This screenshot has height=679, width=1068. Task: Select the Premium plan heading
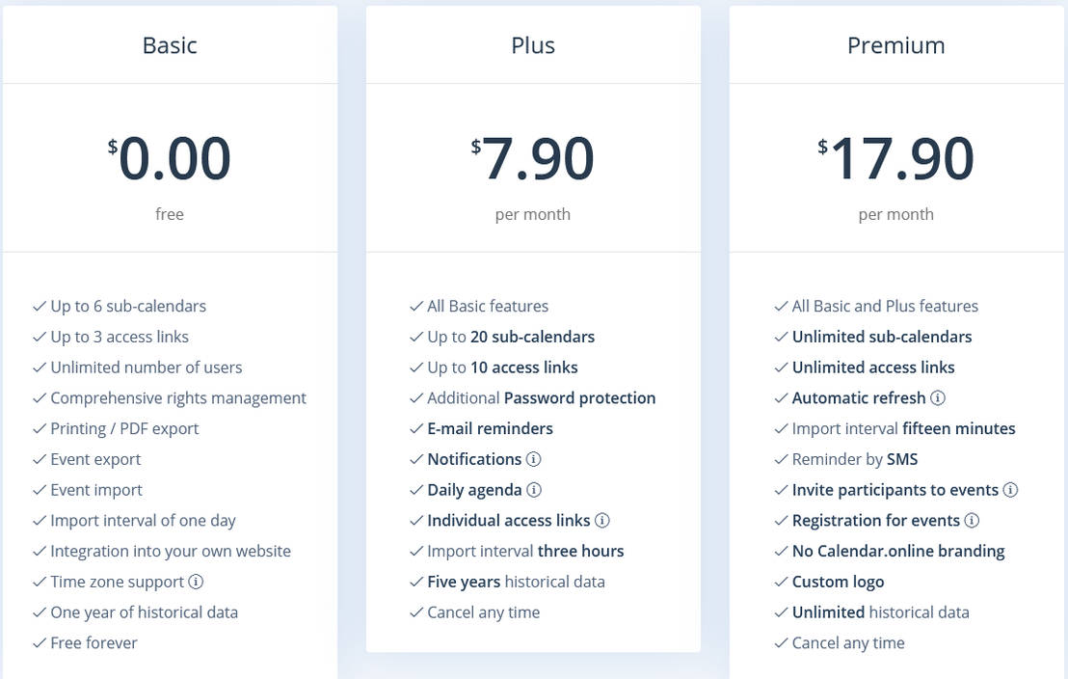(x=895, y=45)
